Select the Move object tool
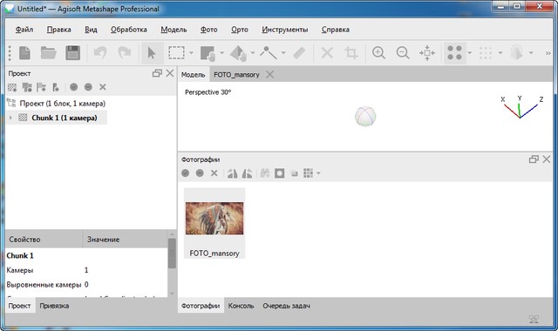Image resolution: width=558 pixels, height=331 pixels. pyautogui.click(x=238, y=53)
